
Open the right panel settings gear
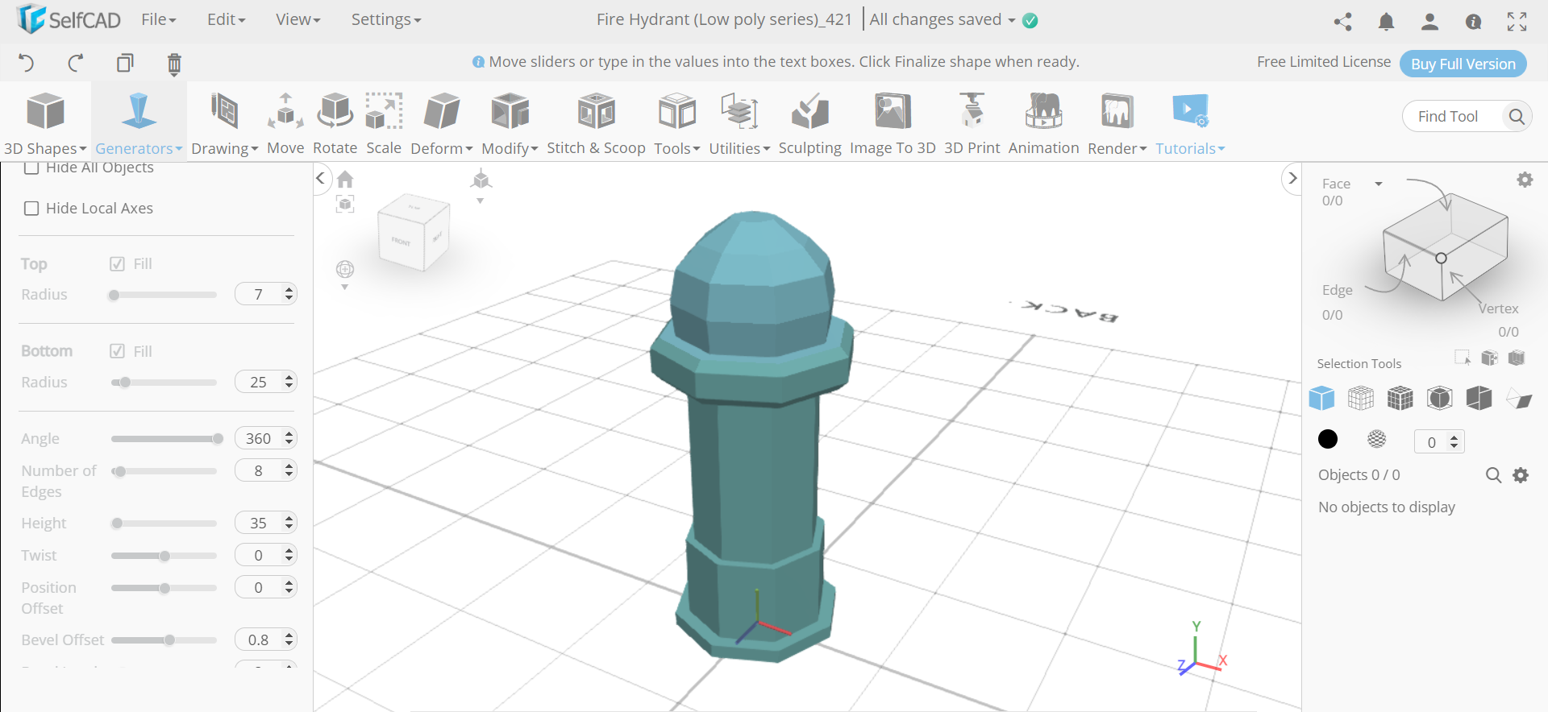[1525, 180]
